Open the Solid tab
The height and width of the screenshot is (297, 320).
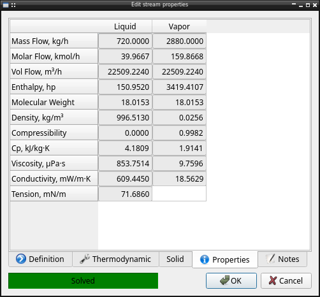click(x=175, y=259)
